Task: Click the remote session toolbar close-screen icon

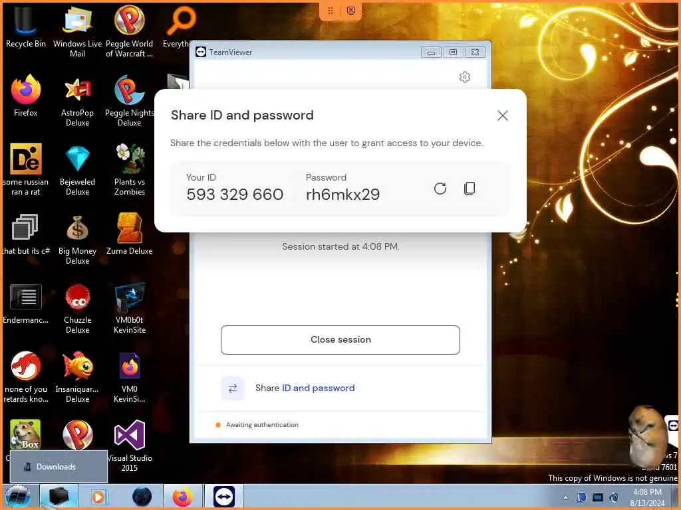Action: pos(351,11)
